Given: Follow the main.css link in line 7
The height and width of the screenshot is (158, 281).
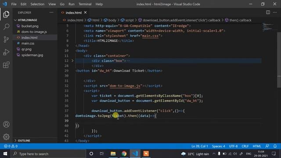Looking at the screenshot, I should [150, 36].
